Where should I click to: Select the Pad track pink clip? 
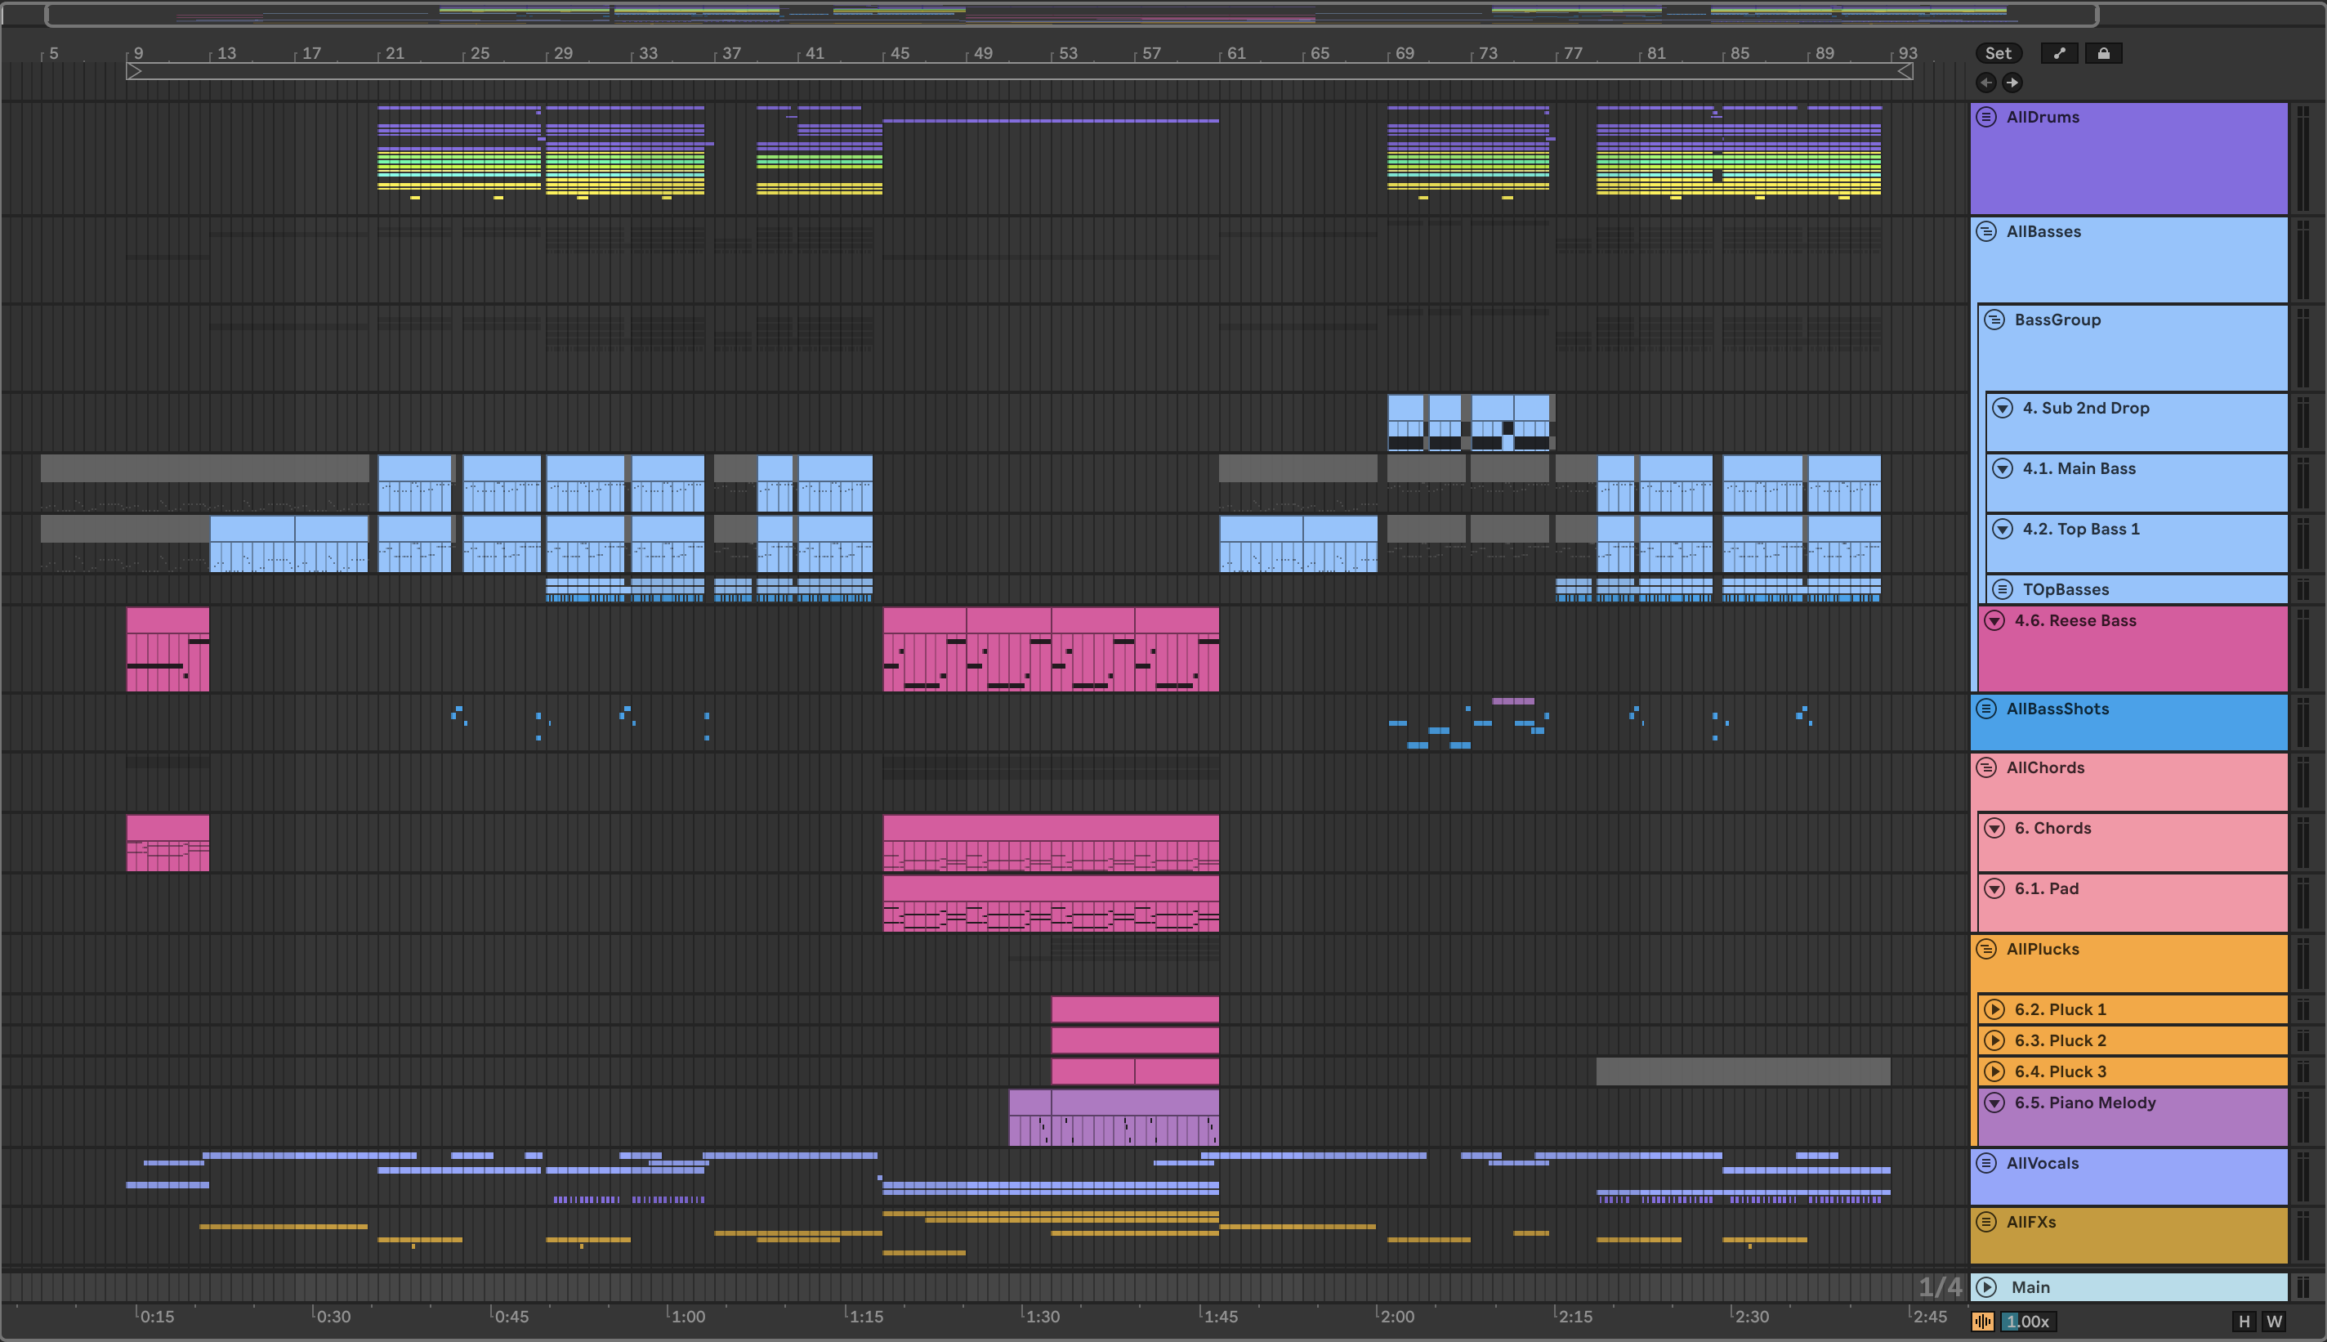(x=1051, y=903)
